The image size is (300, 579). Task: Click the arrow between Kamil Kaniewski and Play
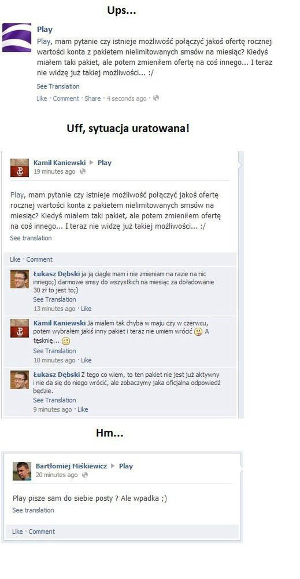click(92, 163)
